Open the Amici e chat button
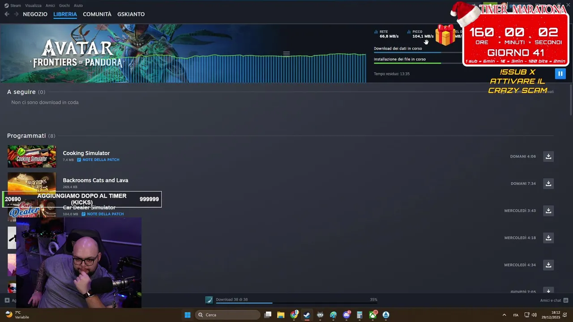This screenshot has width=573, height=322. click(554, 301)
